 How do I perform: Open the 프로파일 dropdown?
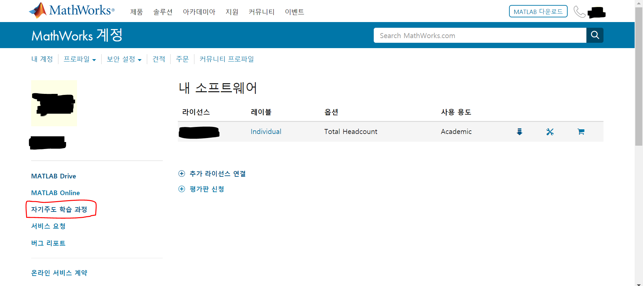pos(80,59)
